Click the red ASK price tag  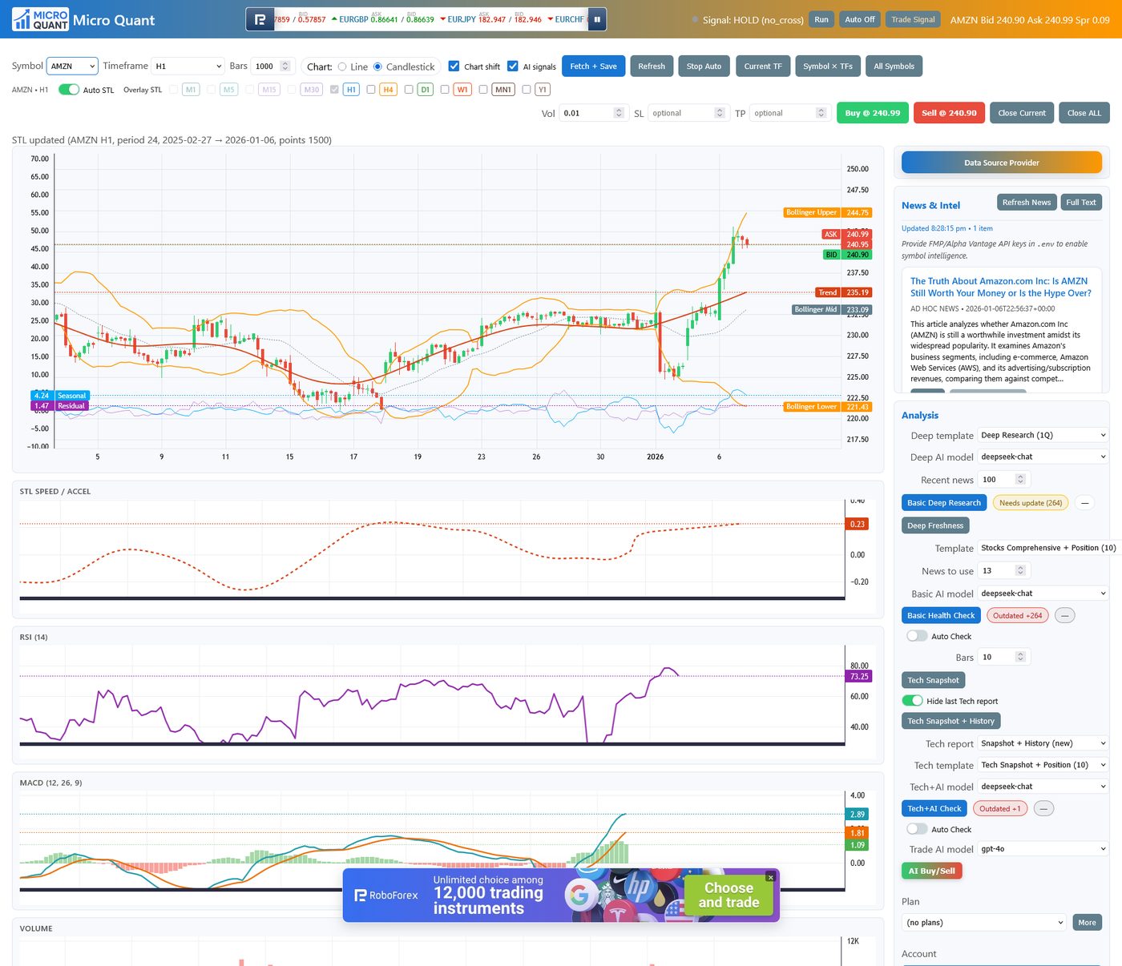(846, 235)
